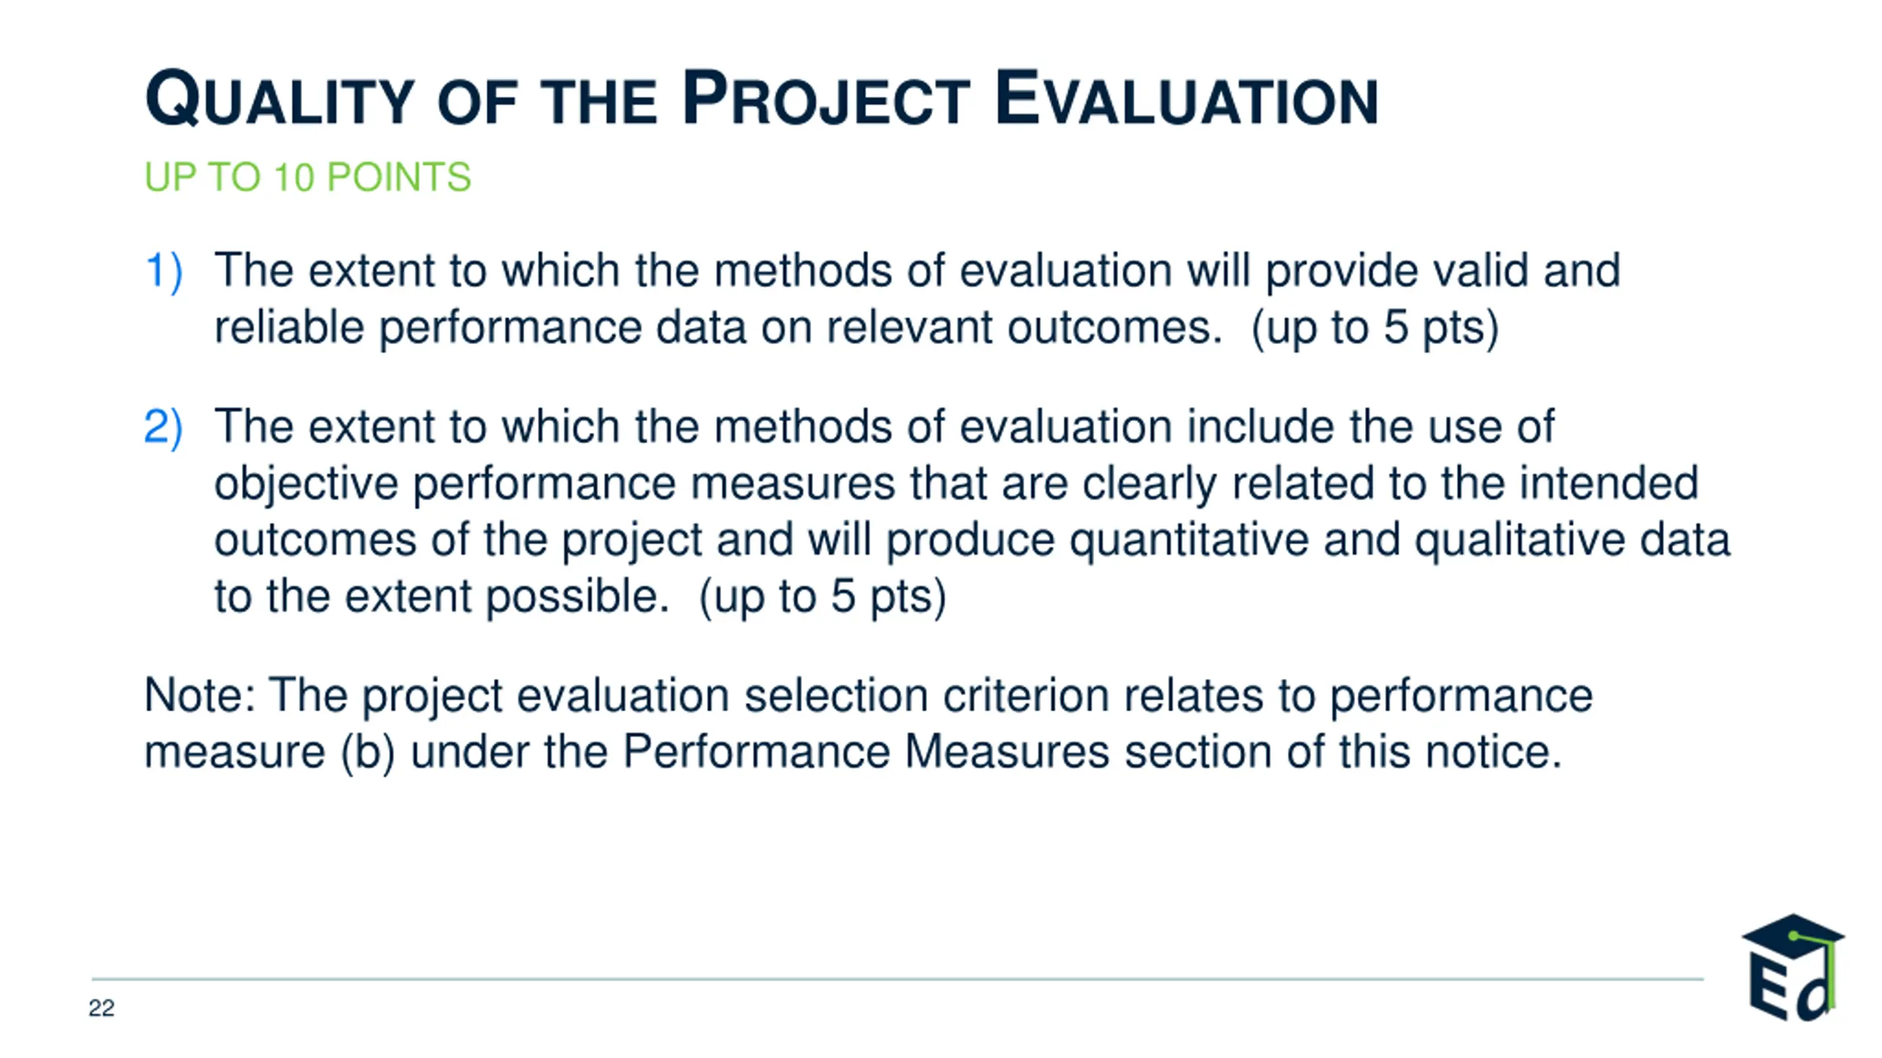Click the word 'Quality' in the title

(x=279, y=99)
